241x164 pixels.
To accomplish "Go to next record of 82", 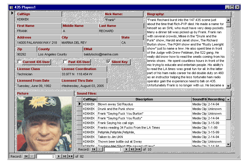I will pos(59,156).
